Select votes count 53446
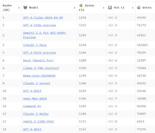This screenshot has width=155, height=133. click(142, 91)
